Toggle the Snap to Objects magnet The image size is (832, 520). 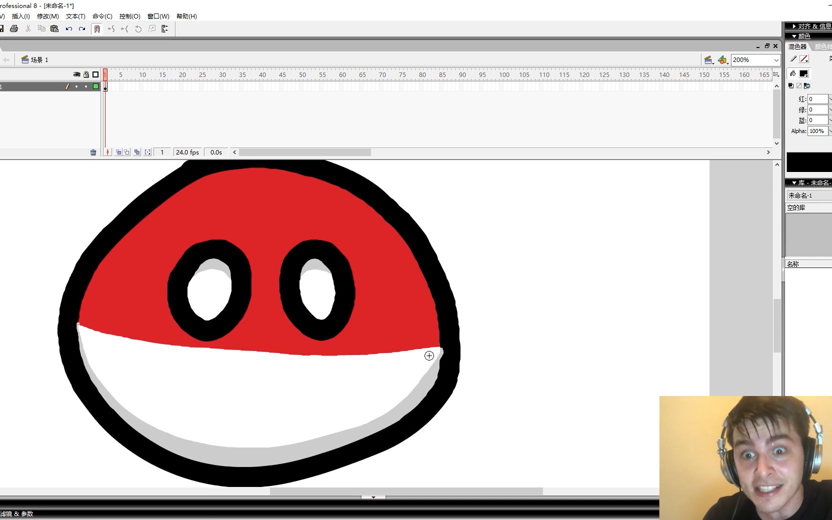[97, 29]
